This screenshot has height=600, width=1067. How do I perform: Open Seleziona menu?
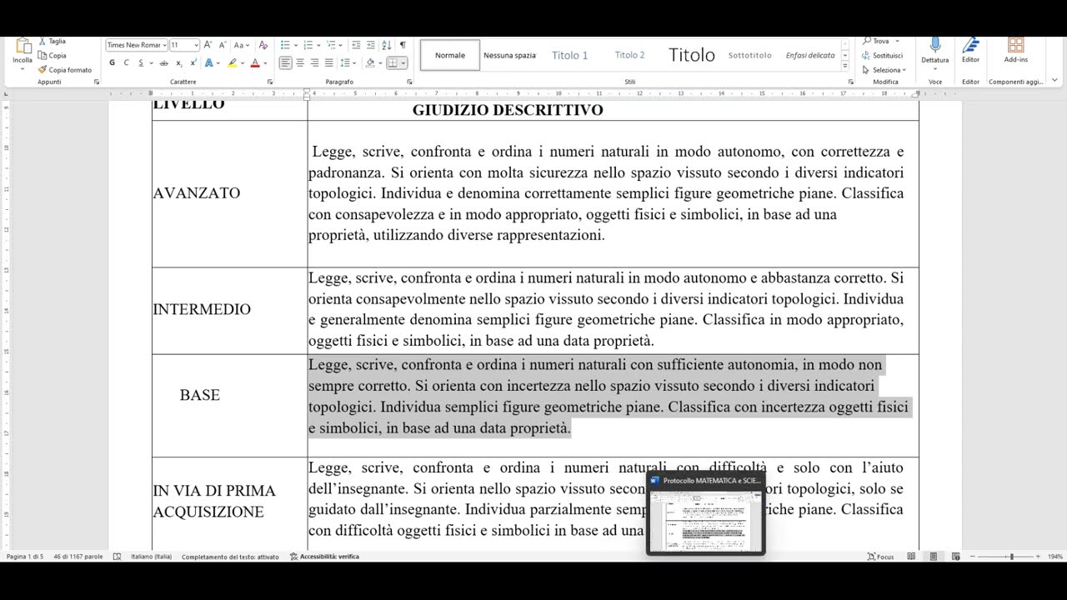884,70
